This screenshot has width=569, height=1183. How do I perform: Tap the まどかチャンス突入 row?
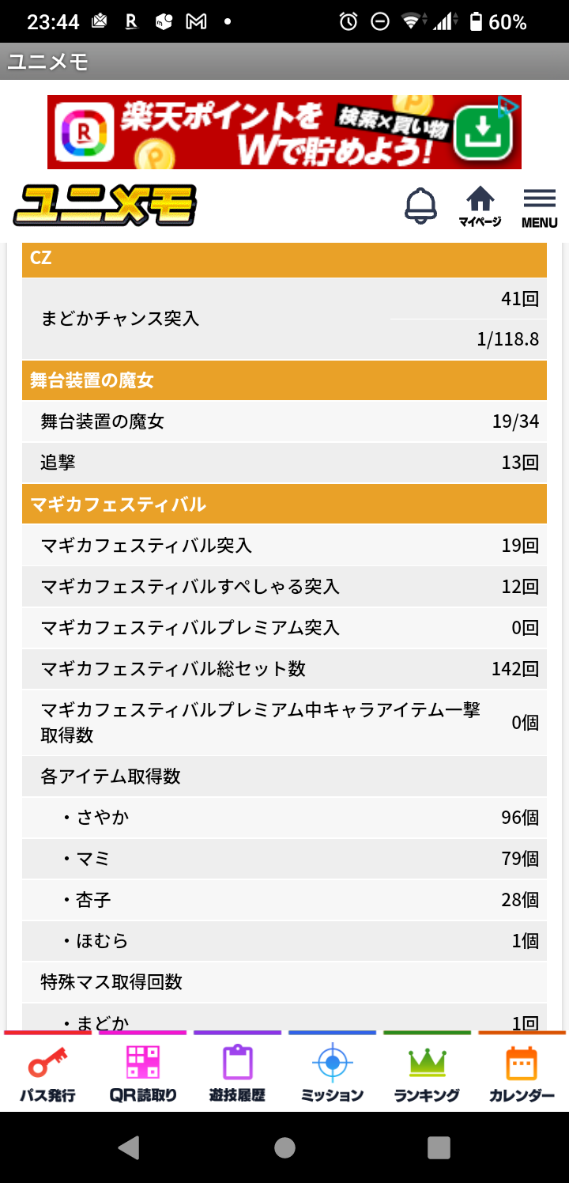coord(284,319)
